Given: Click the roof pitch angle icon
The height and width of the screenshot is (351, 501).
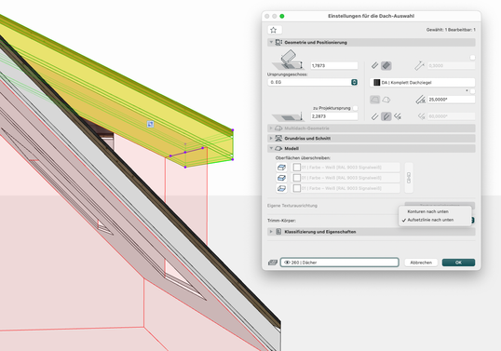Looking at the screenshot, I should [421, 100].
